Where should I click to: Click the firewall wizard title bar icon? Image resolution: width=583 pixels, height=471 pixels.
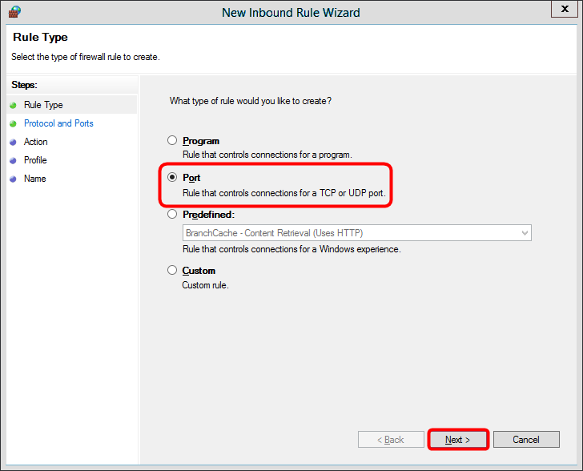(14, 12)
